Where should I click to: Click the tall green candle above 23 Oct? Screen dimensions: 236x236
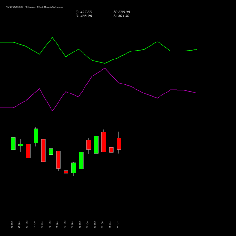pos(96,145)
